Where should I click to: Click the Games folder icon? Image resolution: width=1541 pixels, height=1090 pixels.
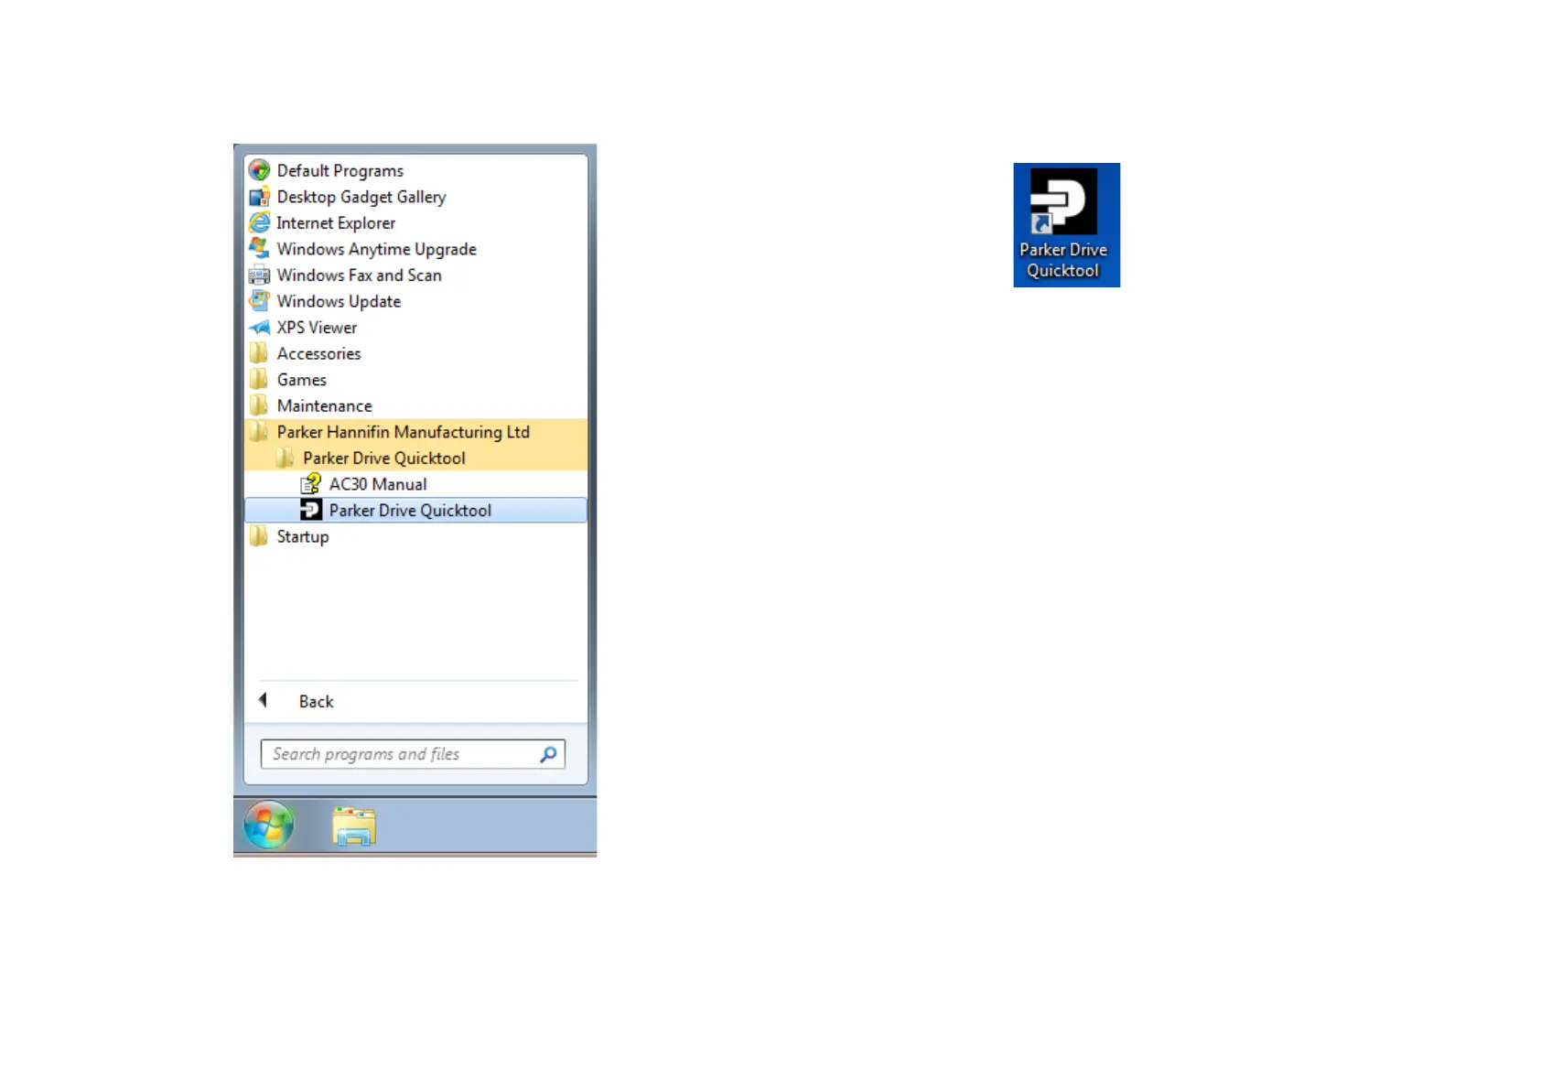point(260,379)
